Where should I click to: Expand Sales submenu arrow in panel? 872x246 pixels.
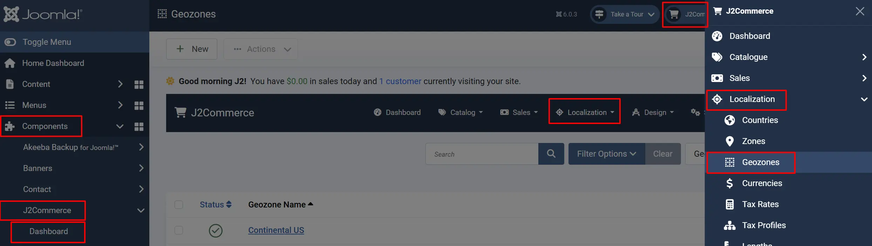(x=864, y=78)
